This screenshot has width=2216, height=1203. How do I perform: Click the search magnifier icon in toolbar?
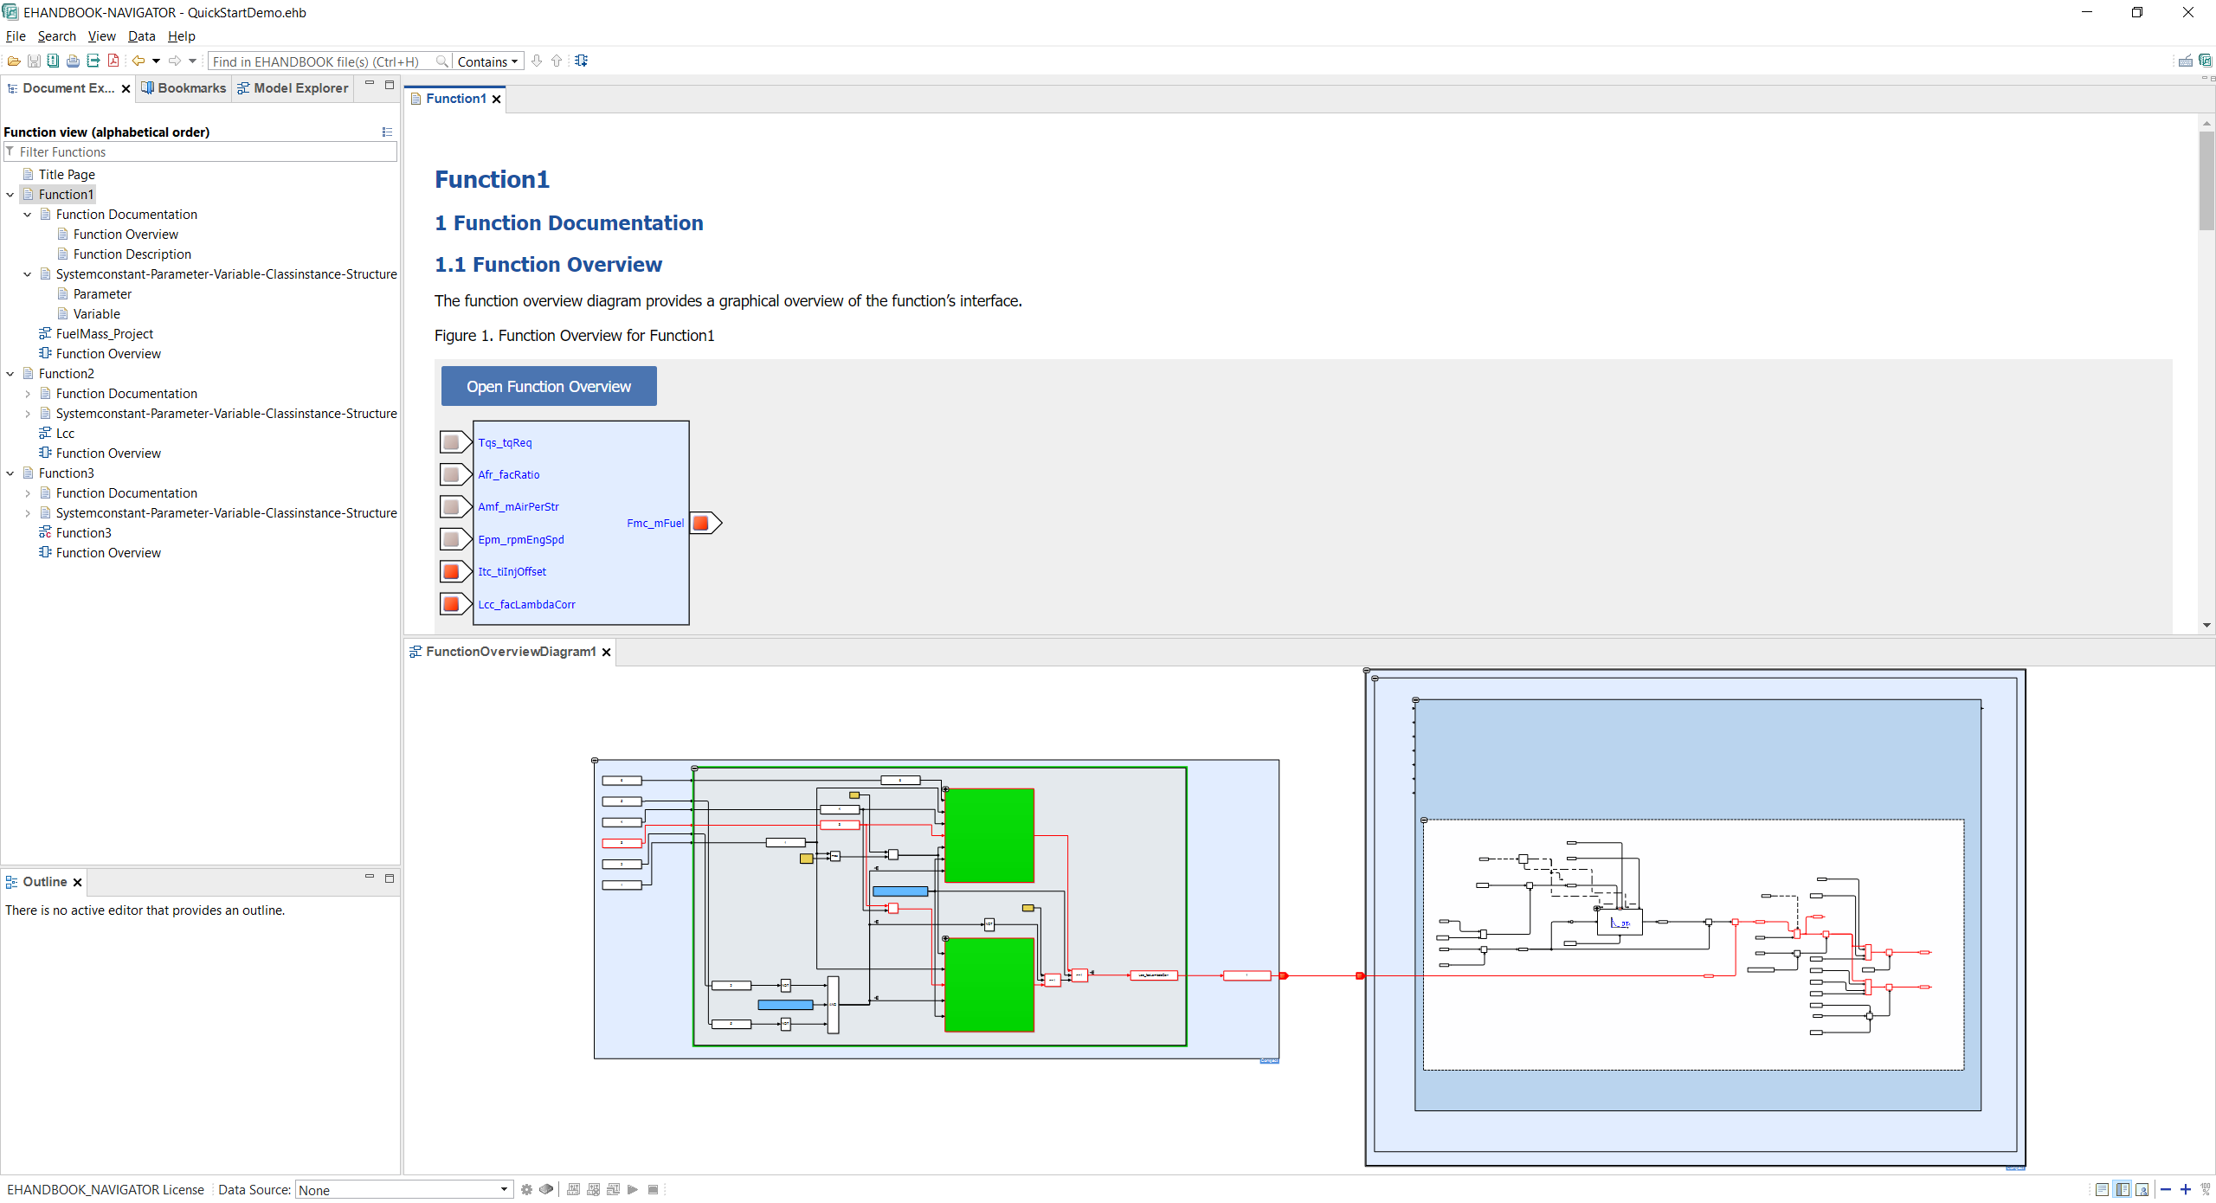[443, 61]
